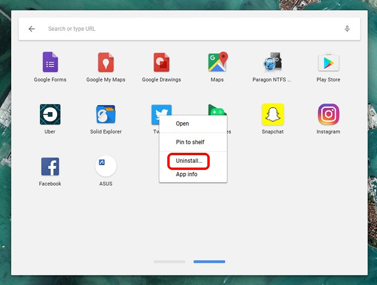
Task: Click the Google My Maps label
Action: (x=106, y=80)
